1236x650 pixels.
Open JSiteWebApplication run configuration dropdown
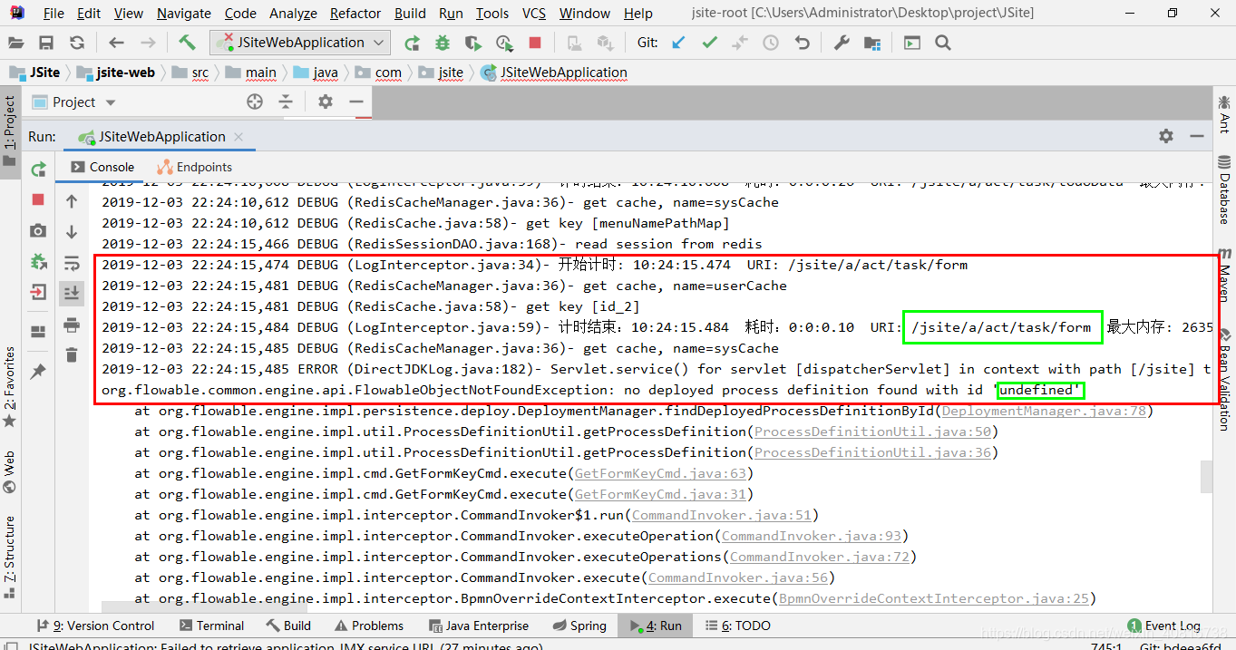tap(300, 43)
